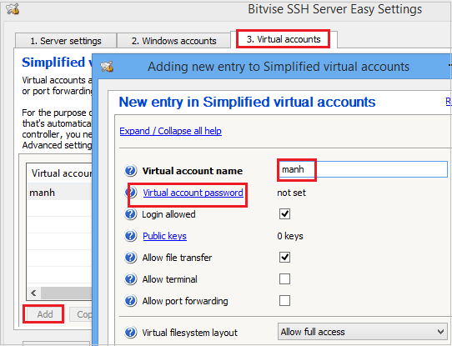Click the Add button in Easy Settings
Screen dimensions: 452x346
45,314
